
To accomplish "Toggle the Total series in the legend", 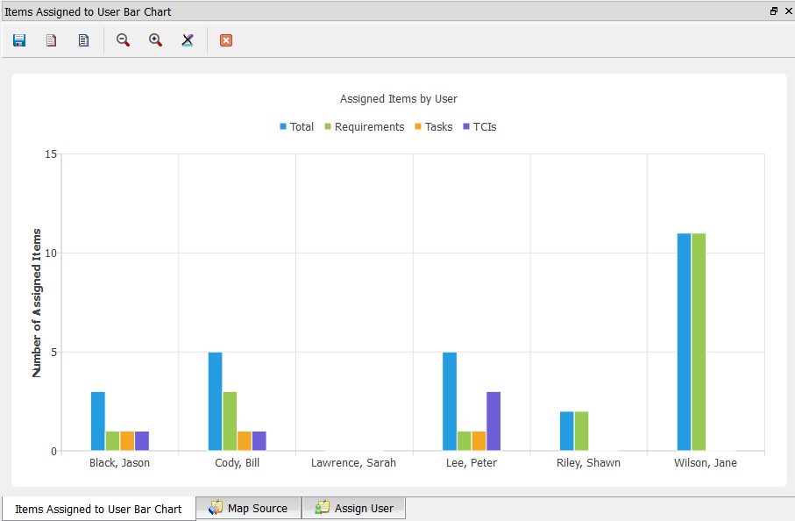I will tap(296, 127).
